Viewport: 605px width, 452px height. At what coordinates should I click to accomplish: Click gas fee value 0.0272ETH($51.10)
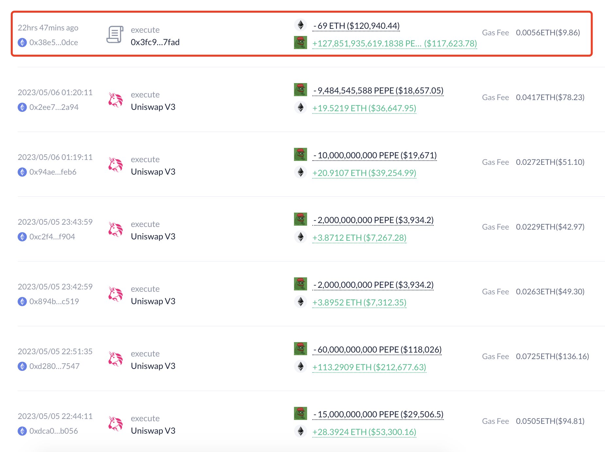click(550, 162)
